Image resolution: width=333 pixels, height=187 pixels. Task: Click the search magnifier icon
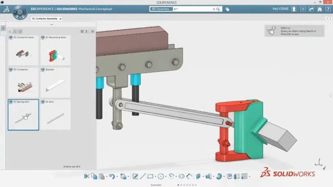(x=218, y=9)
